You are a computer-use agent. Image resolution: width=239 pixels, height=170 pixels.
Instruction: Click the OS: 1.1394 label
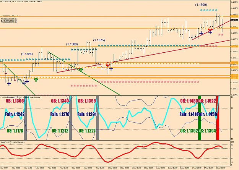(208, 131)
